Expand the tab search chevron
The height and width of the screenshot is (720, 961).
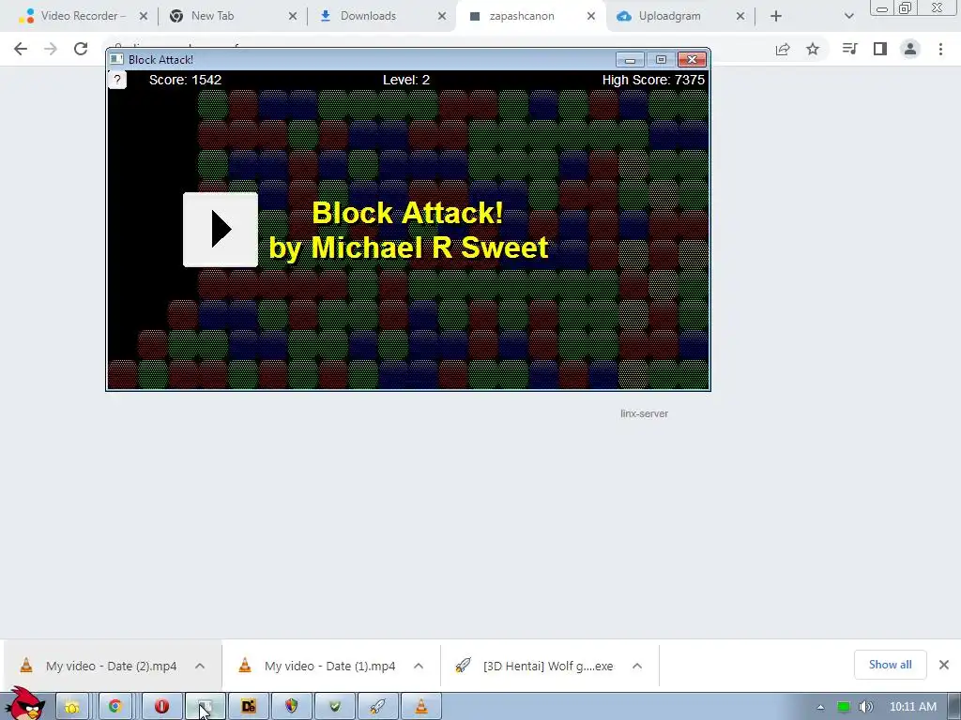tap(848, 16)
